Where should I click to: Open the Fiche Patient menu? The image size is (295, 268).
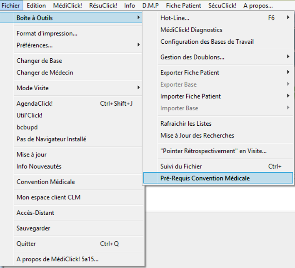[x=183, y=6]
